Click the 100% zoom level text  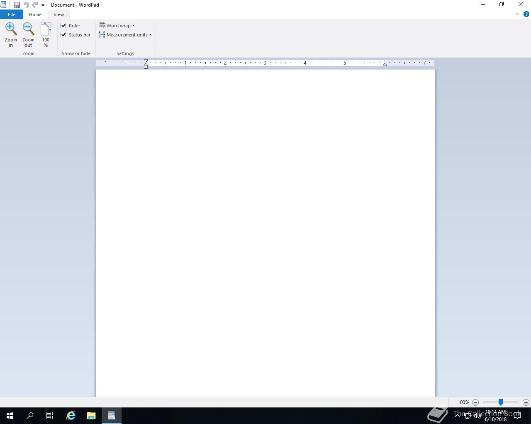pyautogui.click(x=463, y=402)
